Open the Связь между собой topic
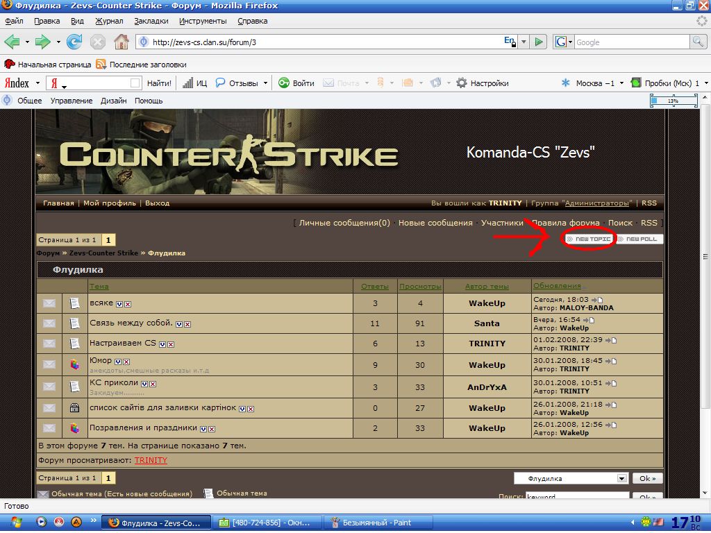This screenshot has width=711, height=533. (131, 323)
